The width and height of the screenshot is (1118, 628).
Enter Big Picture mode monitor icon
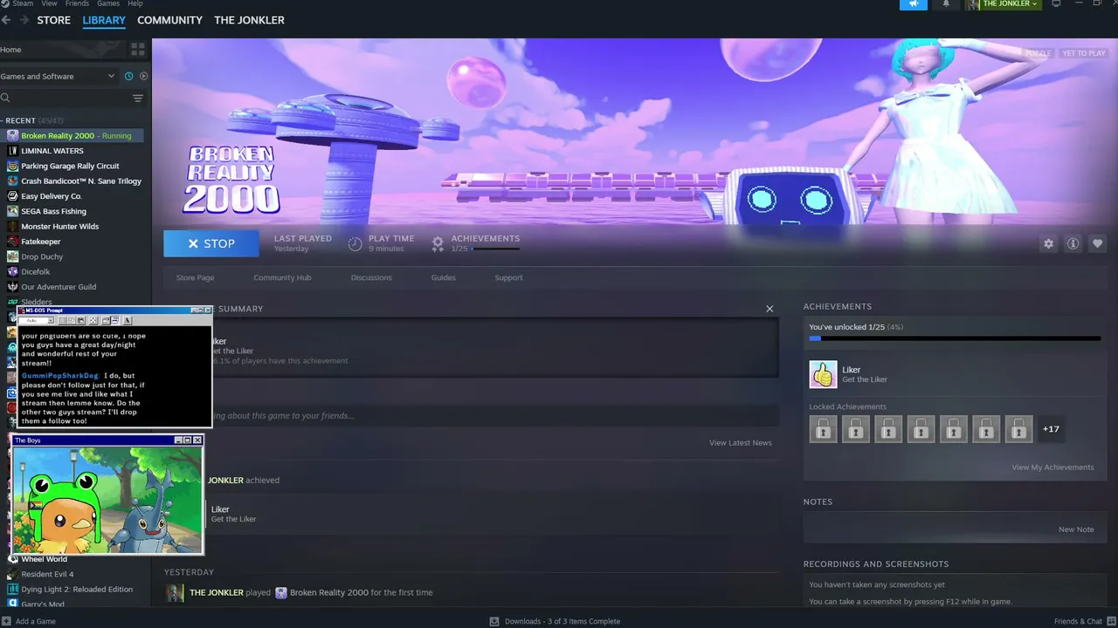pyautogui.click(x=1056, y=3)
